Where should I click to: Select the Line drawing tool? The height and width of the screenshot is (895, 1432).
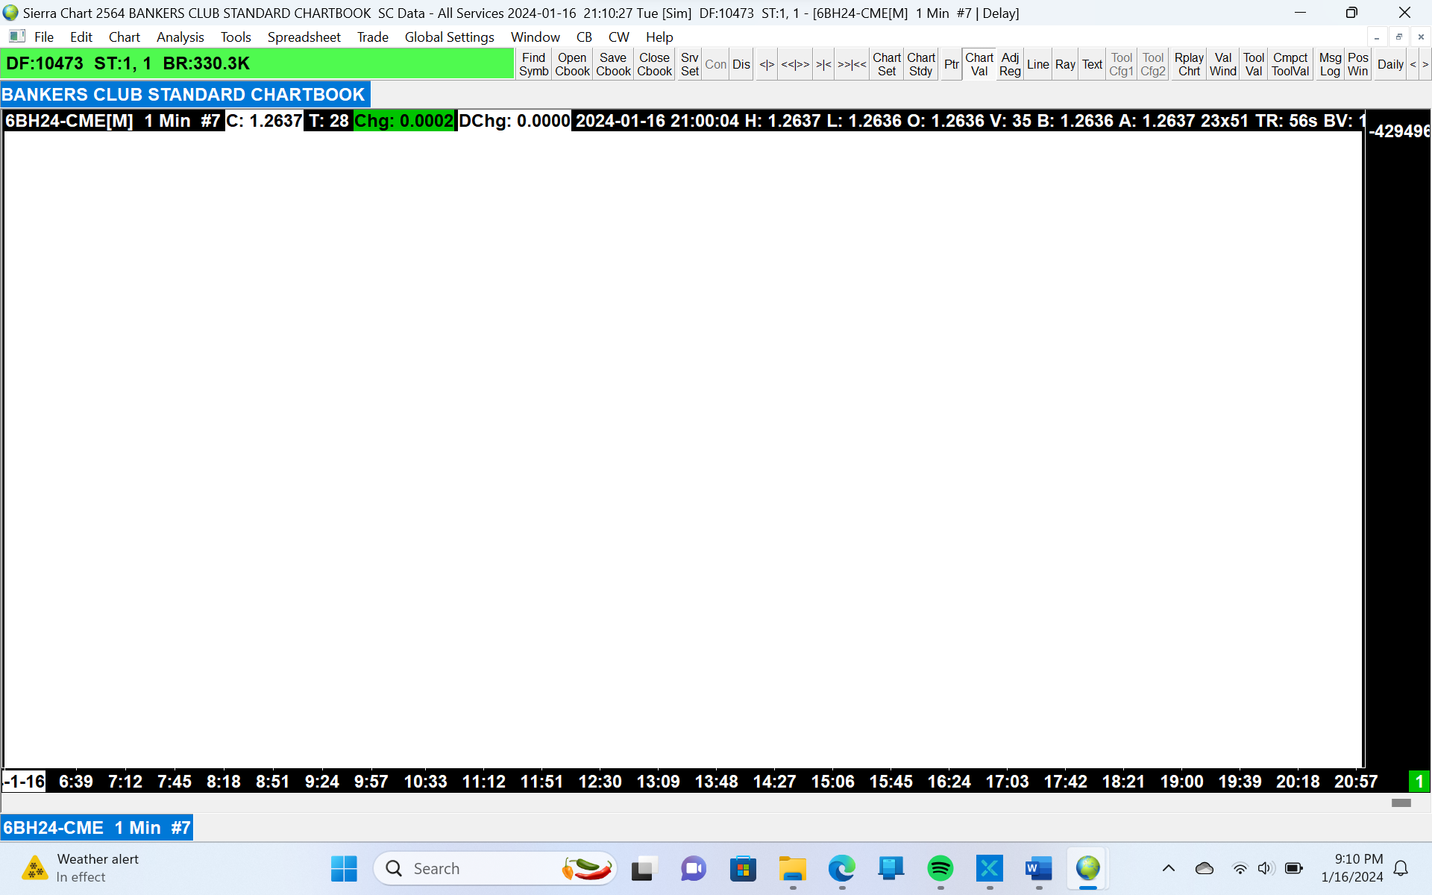1037,64
